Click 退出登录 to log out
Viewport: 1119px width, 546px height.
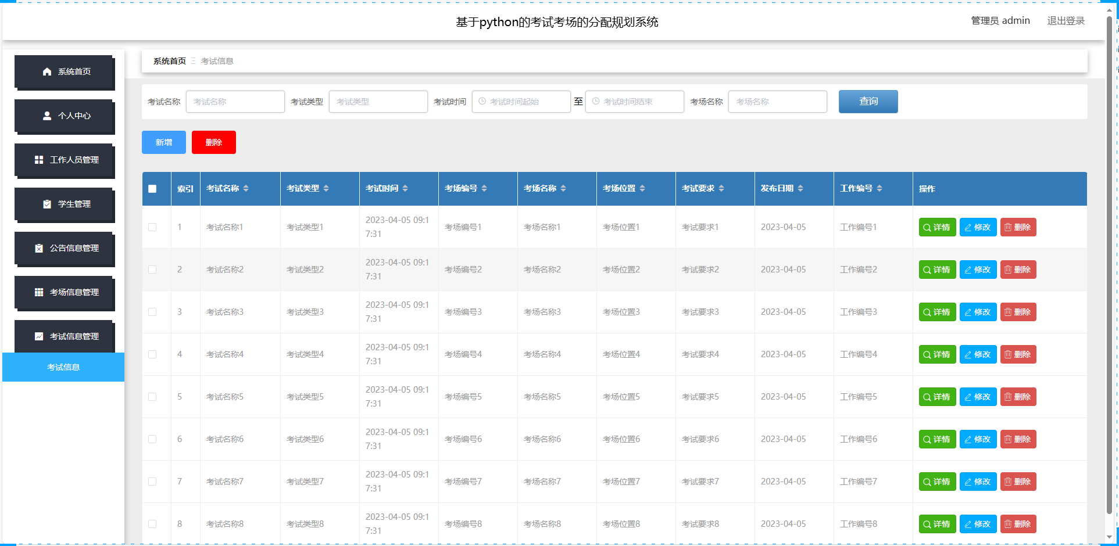[1066, 21]
